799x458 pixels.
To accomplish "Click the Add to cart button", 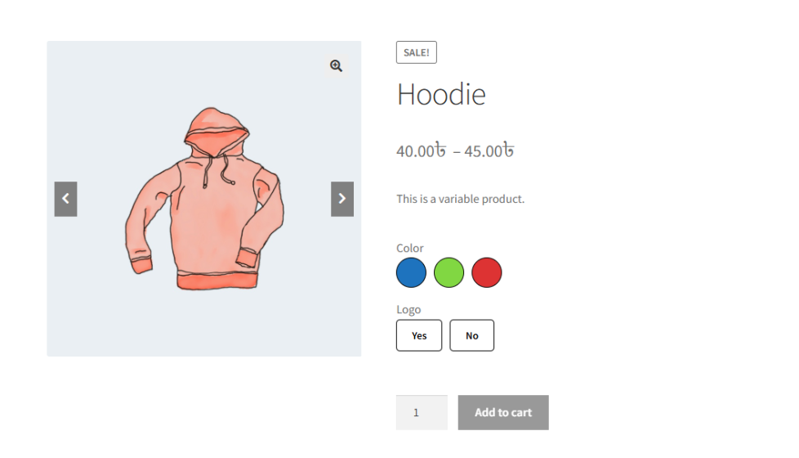I will pos(503,412).
